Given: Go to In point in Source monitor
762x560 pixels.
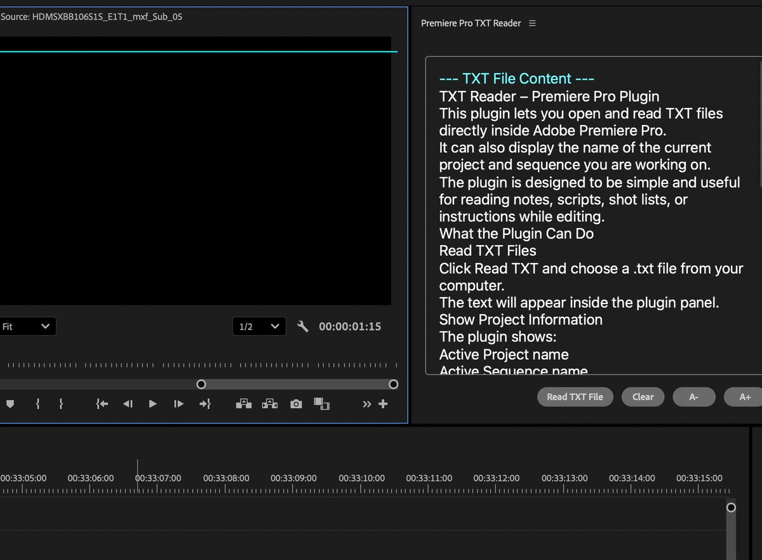Looking at the screenshot, I should (x=102, y=404).
